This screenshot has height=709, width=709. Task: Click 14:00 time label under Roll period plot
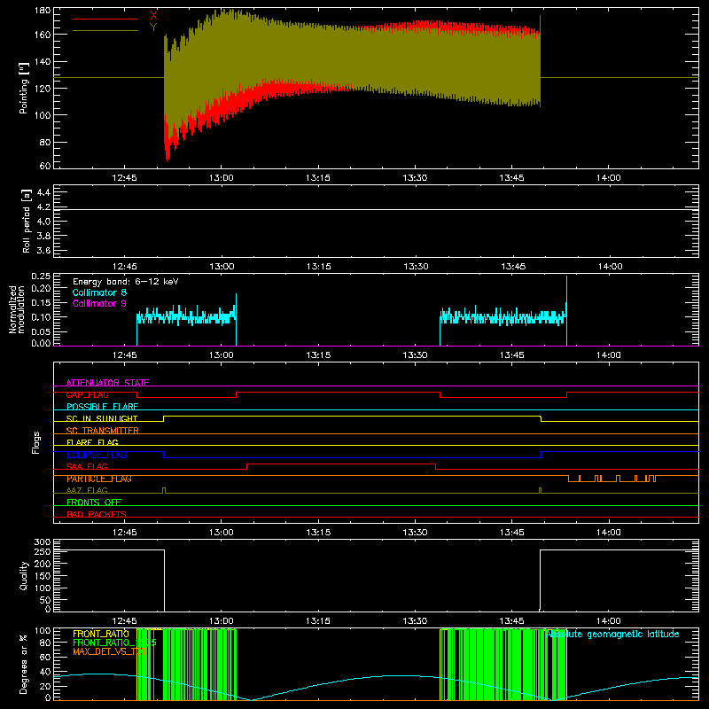[610, 267]
